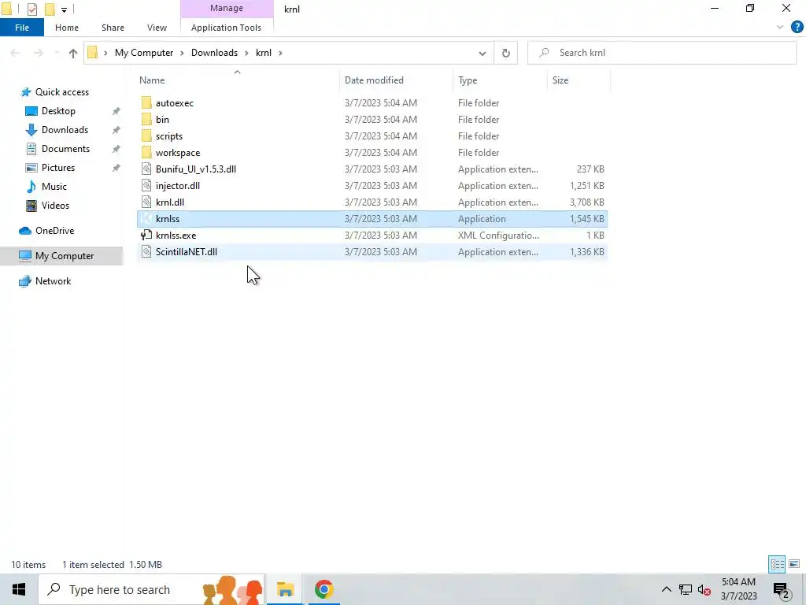Select the krnlss.exe config file icon

(x=146, y=235)
